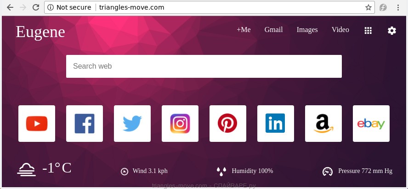Click the cloudy weather icon
This screenshot has width=408, height=189.
point(26,170)
